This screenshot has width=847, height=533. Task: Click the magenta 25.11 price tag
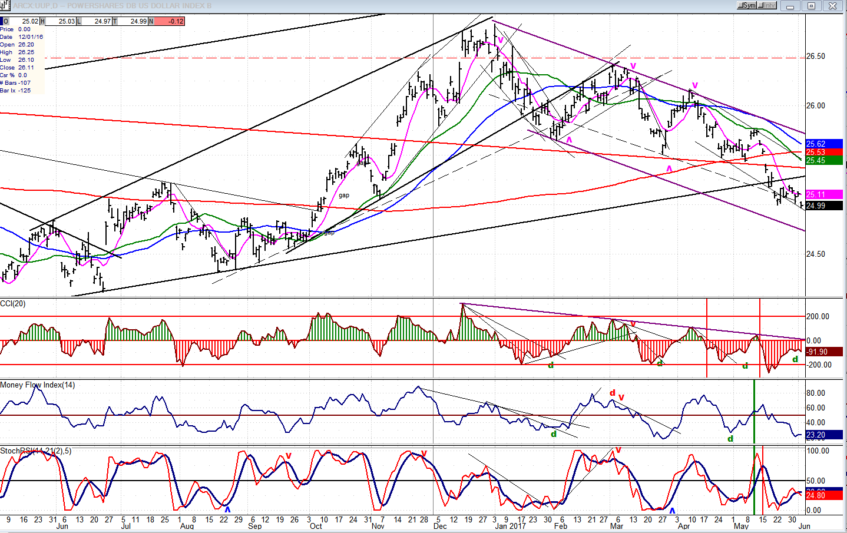[x=823, y=194]
